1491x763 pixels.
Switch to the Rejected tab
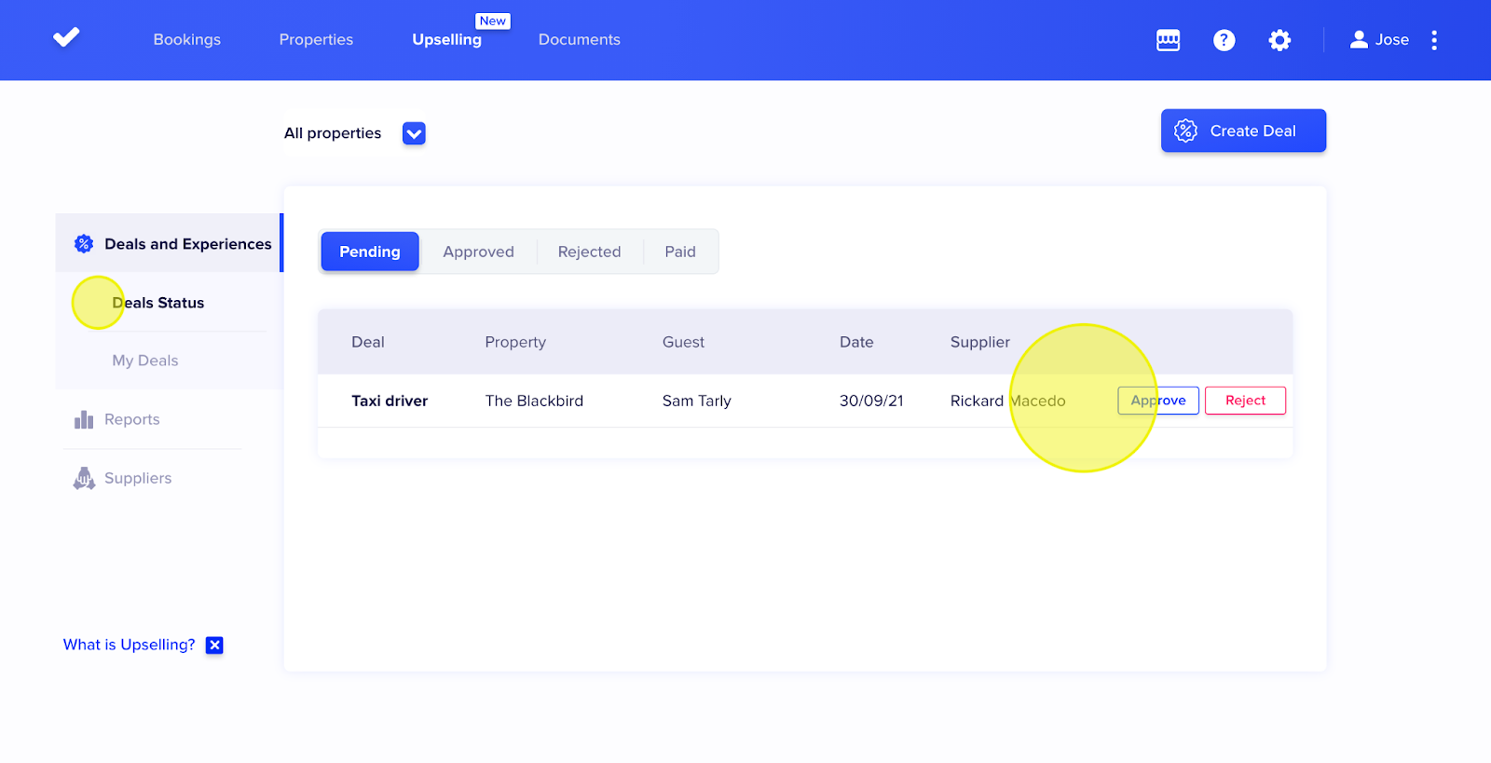[x=589, y=252]
